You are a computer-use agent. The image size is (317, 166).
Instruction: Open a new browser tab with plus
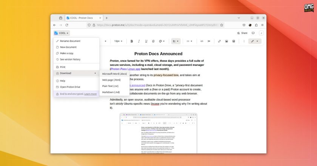(x=106, y=18)
